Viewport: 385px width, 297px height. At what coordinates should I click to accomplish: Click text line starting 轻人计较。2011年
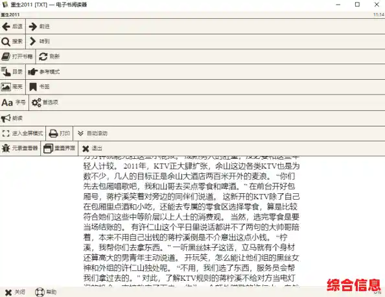pos(191,166)
